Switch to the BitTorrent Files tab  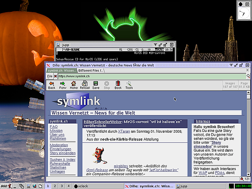click(x=91, y=71)
